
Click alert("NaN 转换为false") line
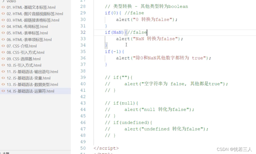pyautogui.click(x=150, y=39)
